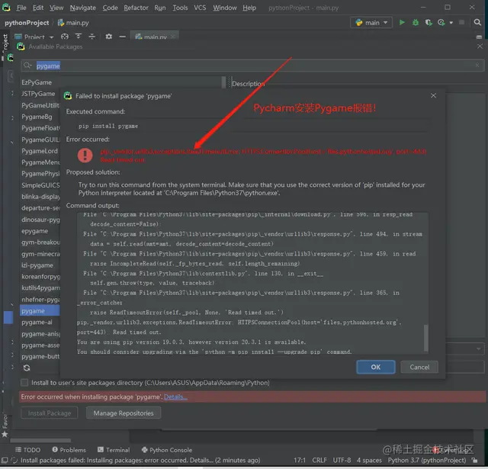This screenshot has width=488, height=469.
Task: Open the Navigate menu
Action: point(83,8)
